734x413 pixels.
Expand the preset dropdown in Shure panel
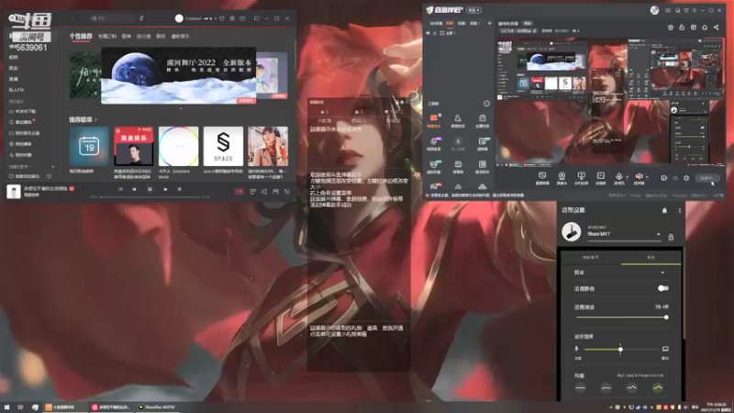(x=662, y=273)
